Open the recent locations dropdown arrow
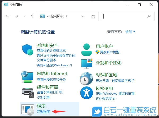 tap(24, 16)
